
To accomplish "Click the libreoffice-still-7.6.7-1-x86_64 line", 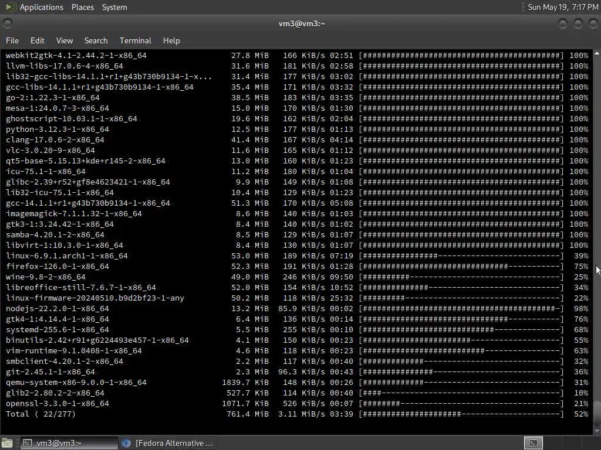I will coord(297,287).
